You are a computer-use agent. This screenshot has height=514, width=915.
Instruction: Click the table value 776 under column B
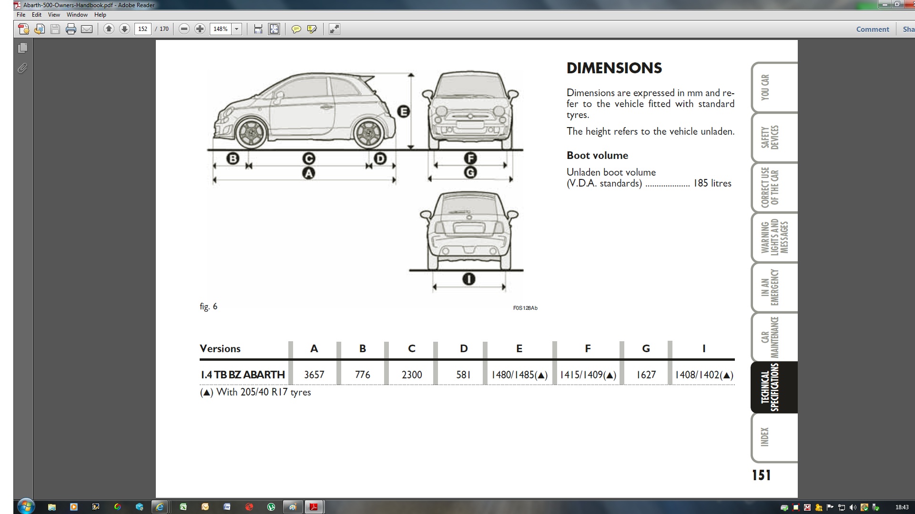pyautogui.click(x=363, y=375)
